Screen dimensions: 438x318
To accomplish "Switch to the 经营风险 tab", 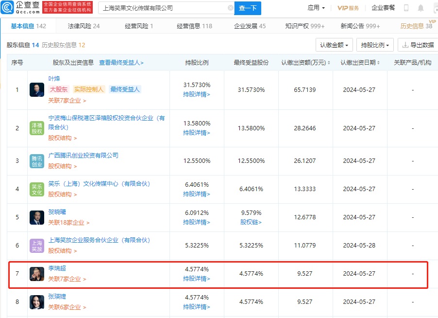I will coord(138,26).
